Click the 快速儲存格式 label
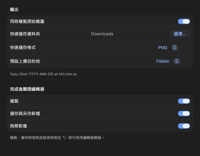Image resolution: width=200 pixels, height=156 pixels. click(23, 47)
